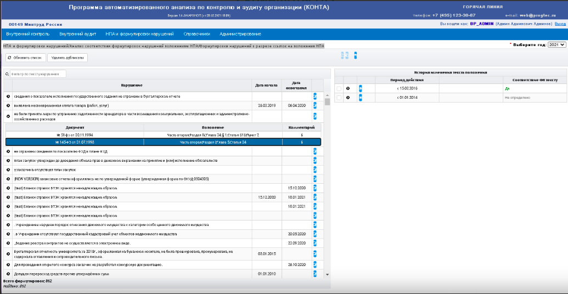Edit the 'сведения о показателе исполнения' violation
Image resolution: width=568 pixels, height=294 pixels.
coord(315,96)
